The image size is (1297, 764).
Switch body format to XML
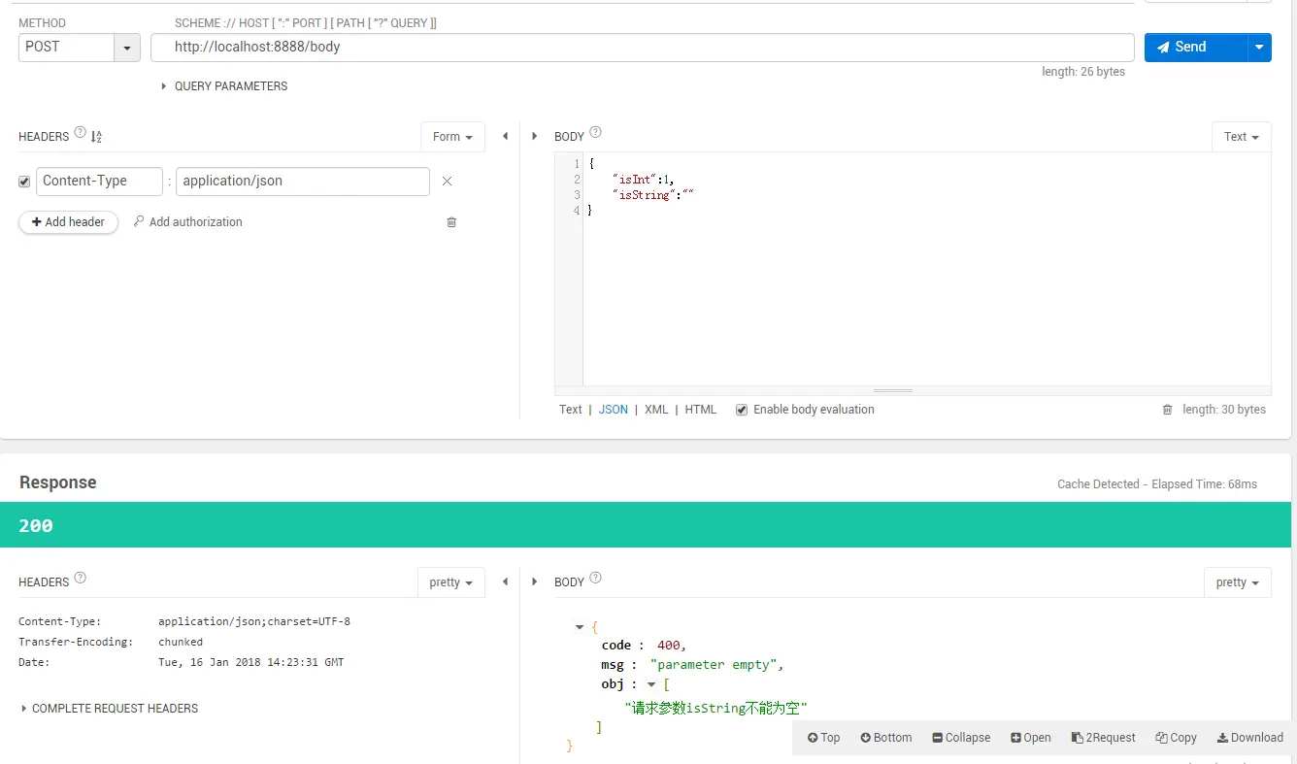(x=656, y=410)
